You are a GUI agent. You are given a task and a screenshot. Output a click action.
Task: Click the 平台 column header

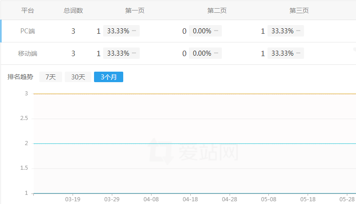click(28, 10)
